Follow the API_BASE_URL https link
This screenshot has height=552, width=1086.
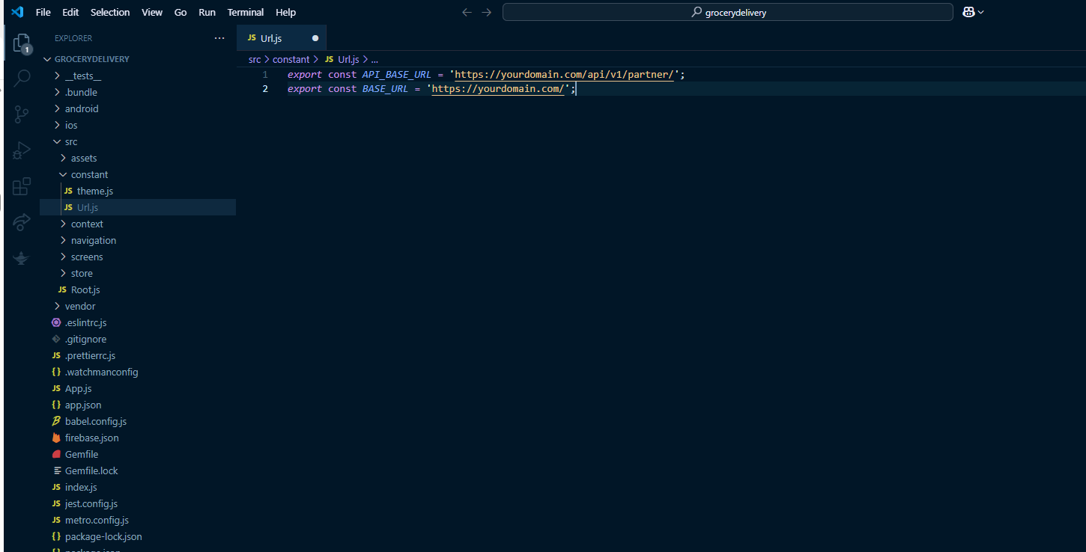[x=564, y=75]
